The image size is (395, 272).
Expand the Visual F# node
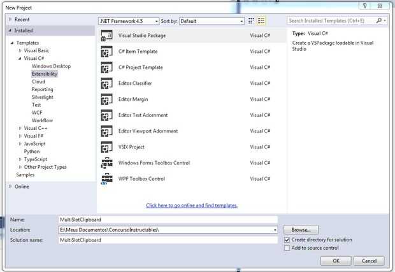[20, 136]
